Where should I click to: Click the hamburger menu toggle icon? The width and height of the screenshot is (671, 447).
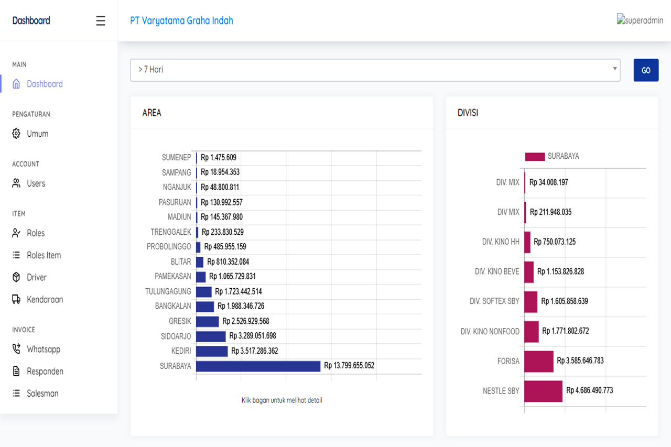pyautogui.click(x=101, y=21)
